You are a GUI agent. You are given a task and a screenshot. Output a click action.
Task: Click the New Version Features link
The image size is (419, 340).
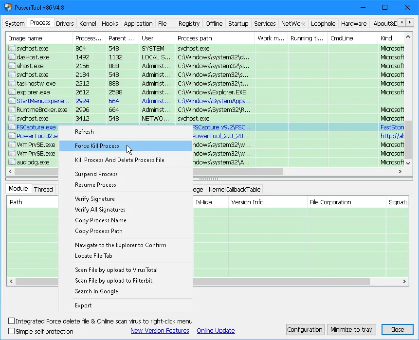(160, 330)
